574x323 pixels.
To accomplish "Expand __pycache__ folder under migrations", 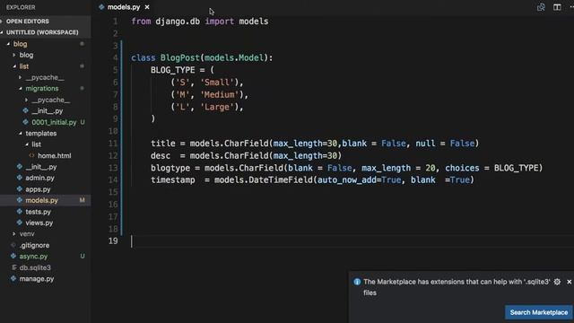I will (50, 100).
